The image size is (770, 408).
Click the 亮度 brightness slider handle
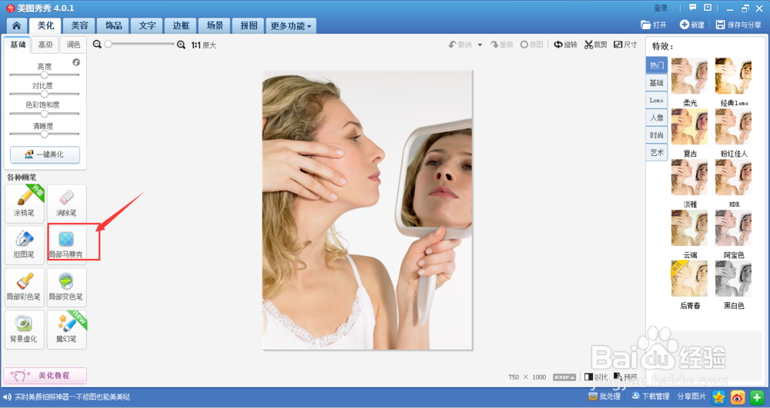point(45,75)
